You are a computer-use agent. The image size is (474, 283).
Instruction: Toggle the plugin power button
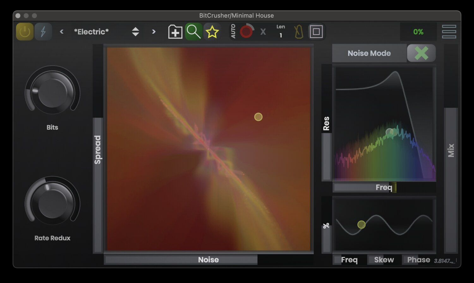click(24, 32)
